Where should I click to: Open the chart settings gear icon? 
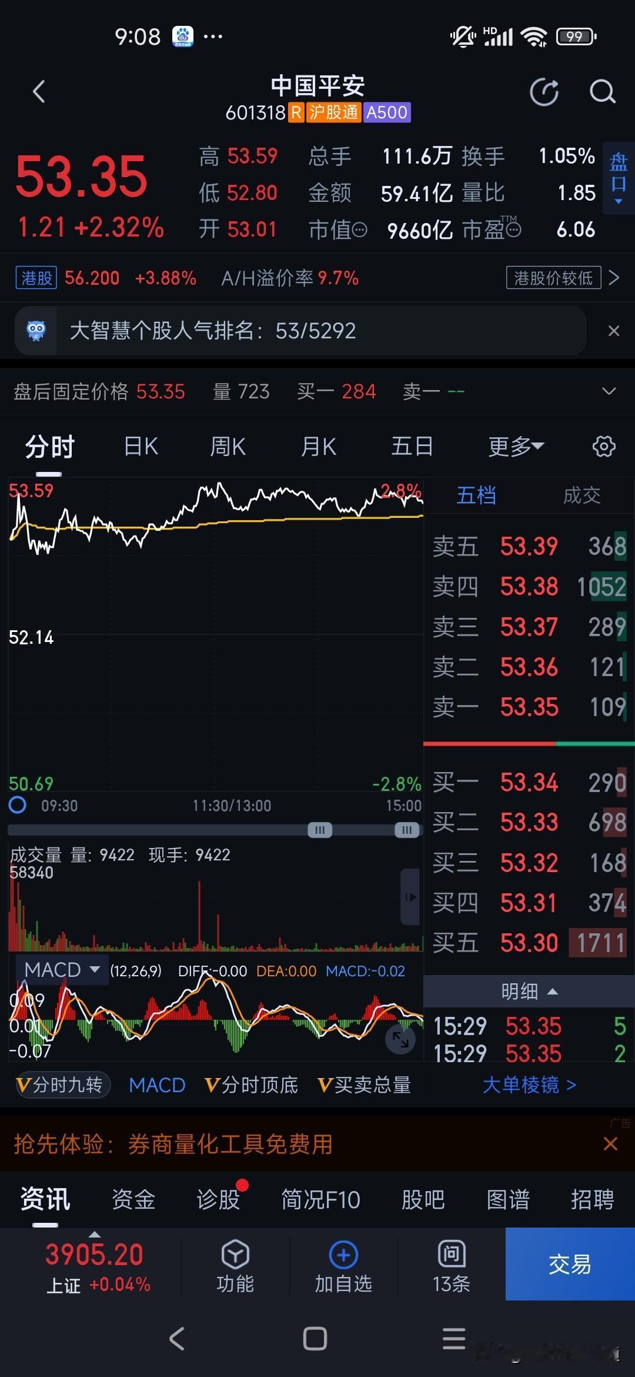coord(604,446)
